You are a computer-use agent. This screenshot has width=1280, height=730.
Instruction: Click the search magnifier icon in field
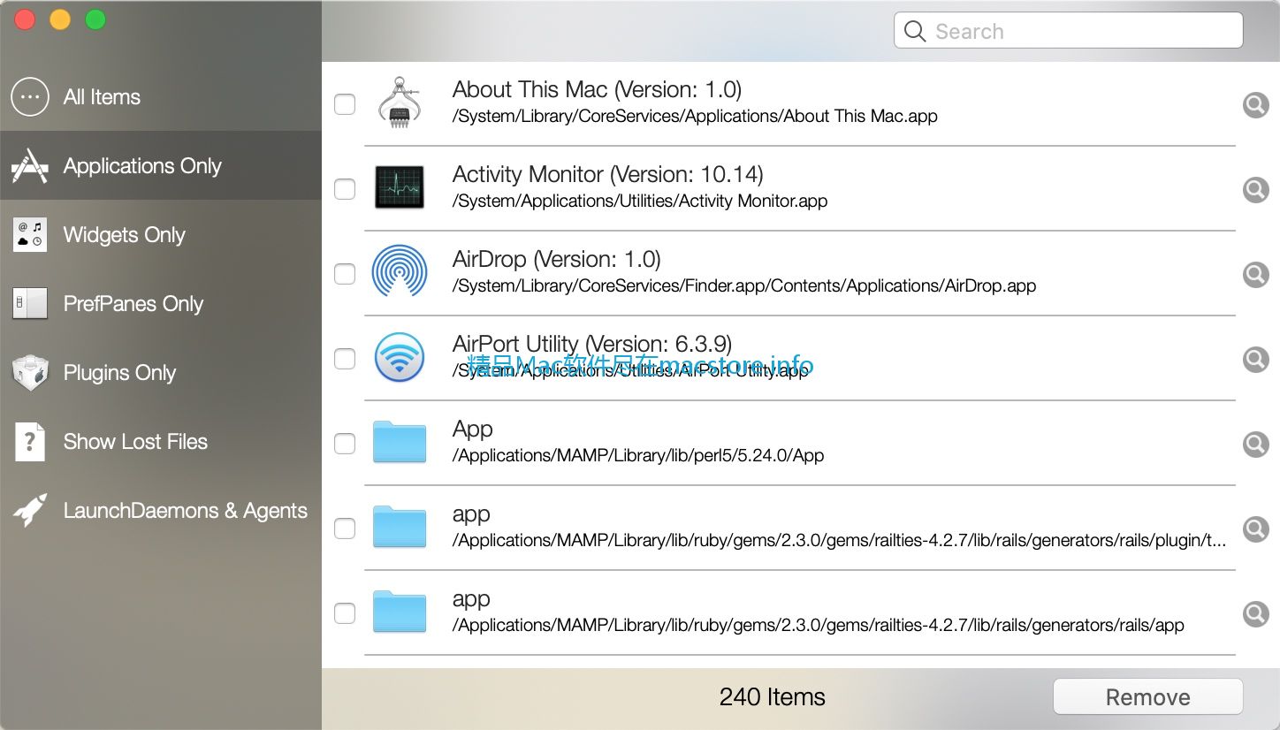915,32
